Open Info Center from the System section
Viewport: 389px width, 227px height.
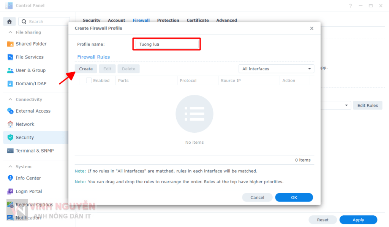click(x=28, y=178)
